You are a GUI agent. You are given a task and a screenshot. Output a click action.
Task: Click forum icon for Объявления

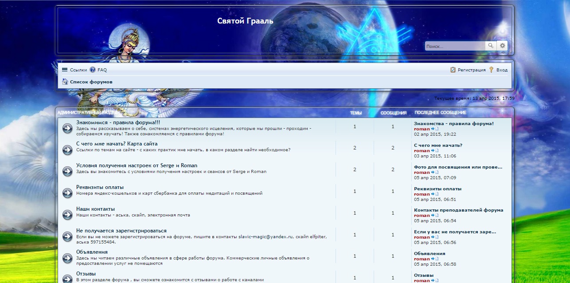67,258
